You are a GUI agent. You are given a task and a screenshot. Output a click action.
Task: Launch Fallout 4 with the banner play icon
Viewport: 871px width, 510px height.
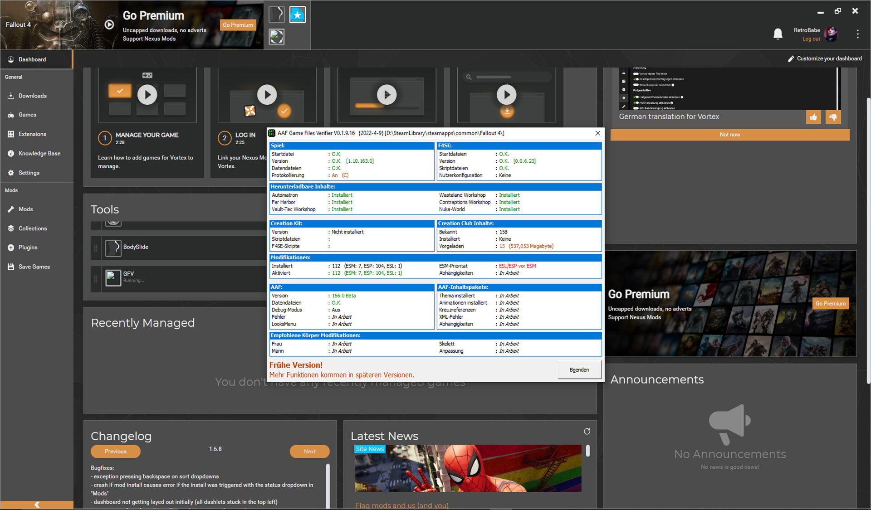pos(109,24)
